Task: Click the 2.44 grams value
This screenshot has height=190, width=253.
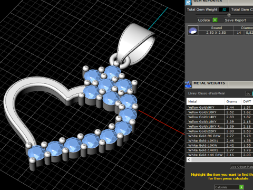Action: click(230, 108)
